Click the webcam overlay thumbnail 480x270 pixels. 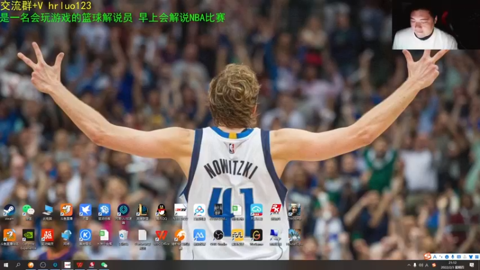pyautogui.click(x=436, y=25)
